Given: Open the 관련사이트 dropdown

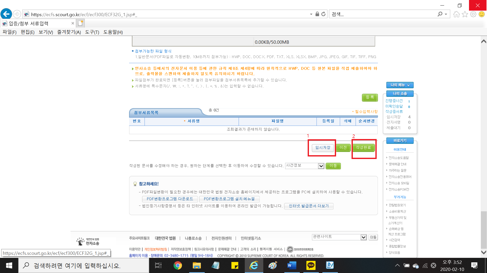Looking at the screenshot, I should (363, 237).
